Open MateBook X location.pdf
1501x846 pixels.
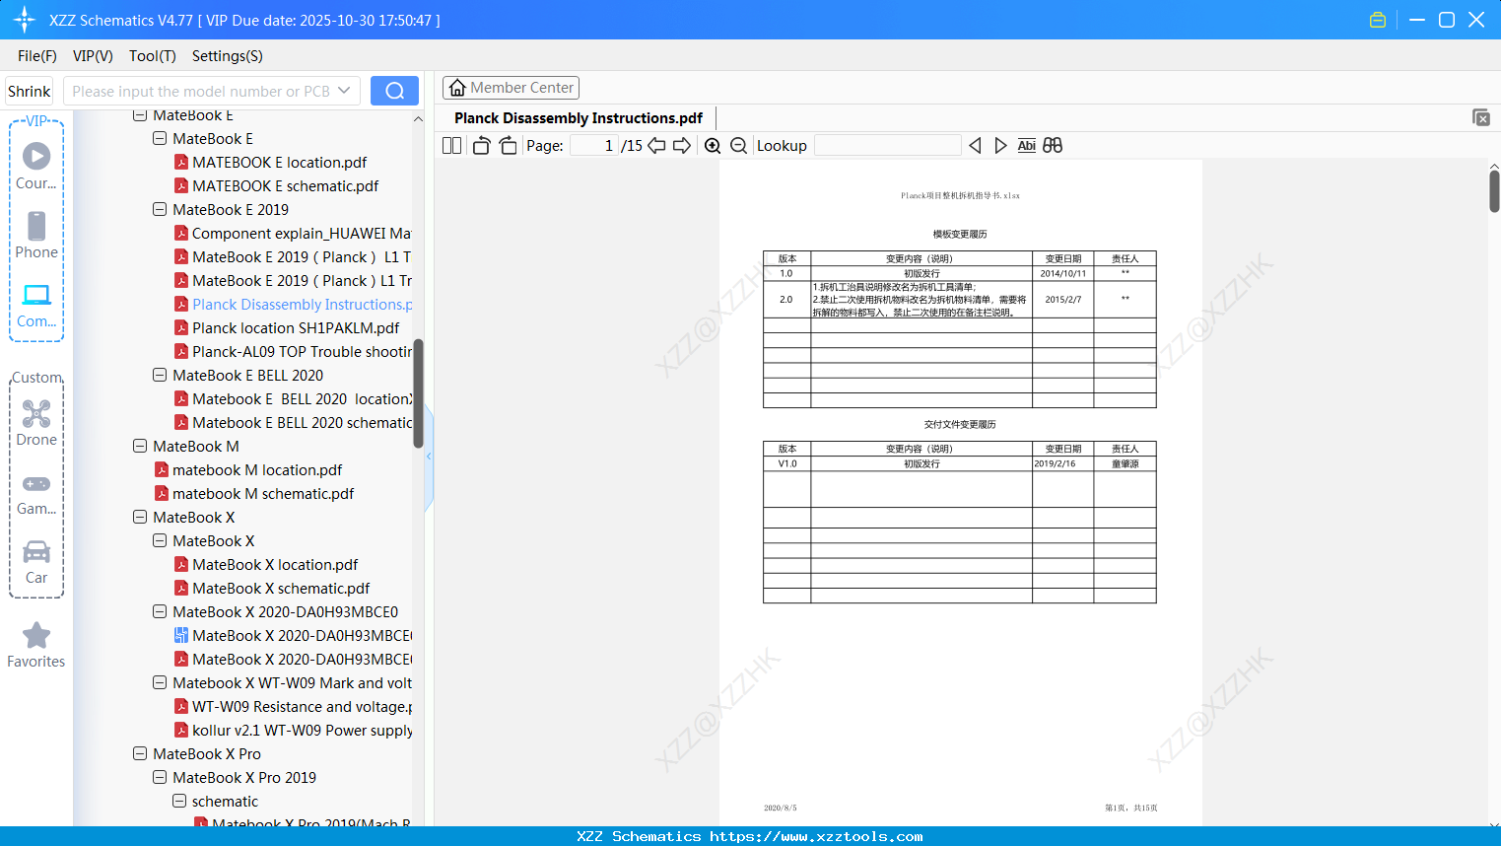tap(275, 565)
